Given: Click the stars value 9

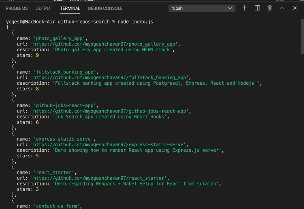Looking at the screenshot, I should (37, 55).
